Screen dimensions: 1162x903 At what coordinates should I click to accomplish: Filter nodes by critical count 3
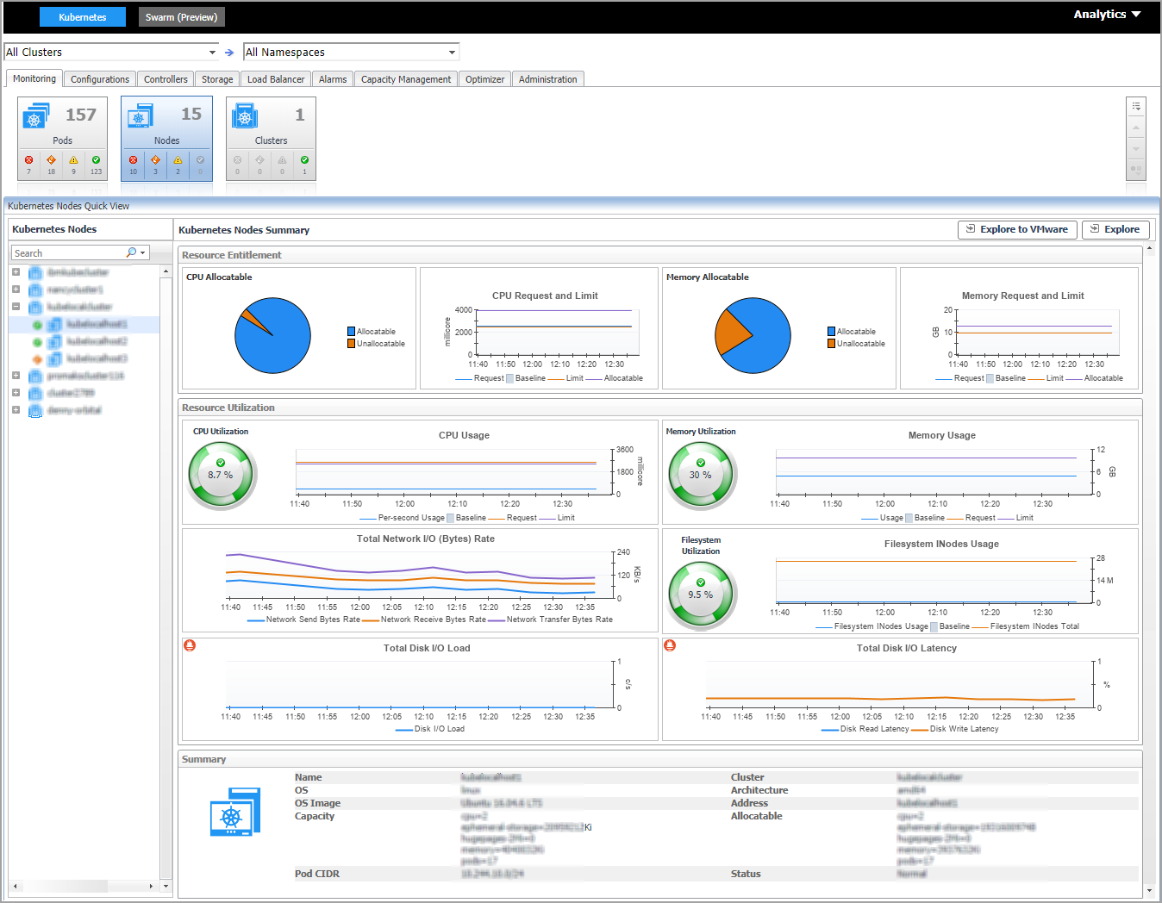[x=156, y=164]
